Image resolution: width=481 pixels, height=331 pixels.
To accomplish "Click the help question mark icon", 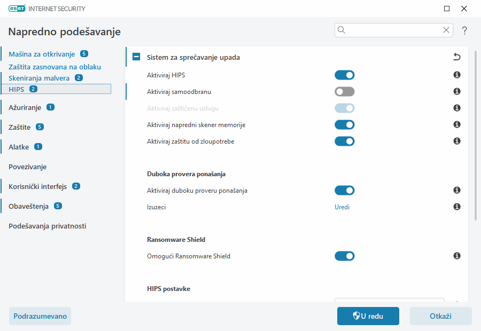I will pyautogui.click(x=464, y=30).
